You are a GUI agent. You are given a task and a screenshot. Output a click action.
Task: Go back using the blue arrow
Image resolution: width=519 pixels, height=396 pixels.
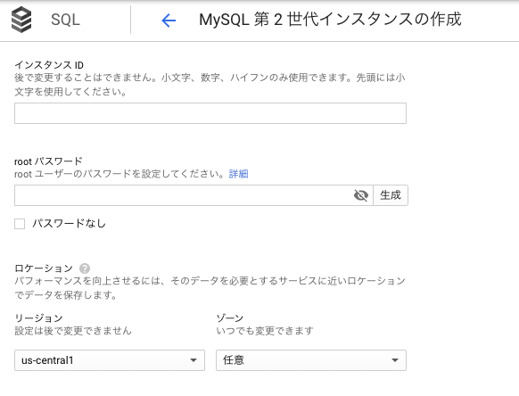[169, 21]
